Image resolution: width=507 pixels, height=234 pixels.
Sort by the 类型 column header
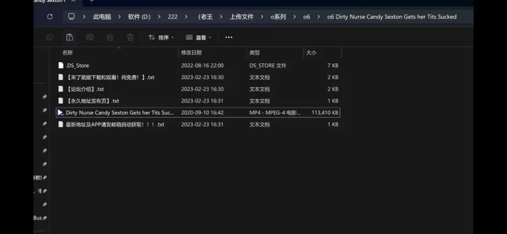pyautogui.click(x=255, y=52)
